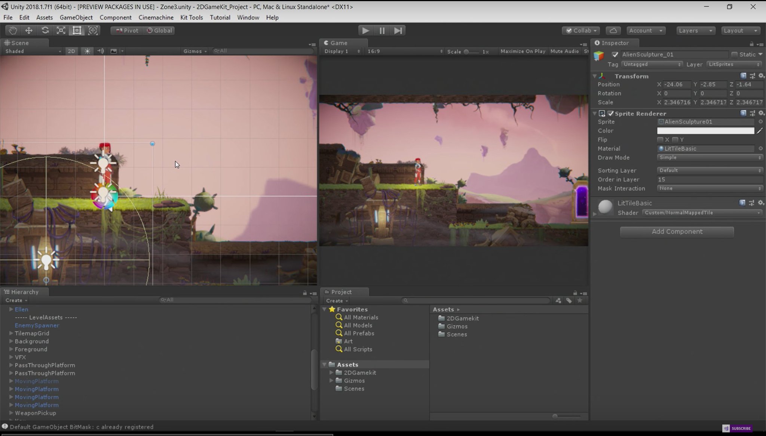This screenshot has width=766, height=436.
Task: Select the Rect Transform tool
Action: [77, 31]
